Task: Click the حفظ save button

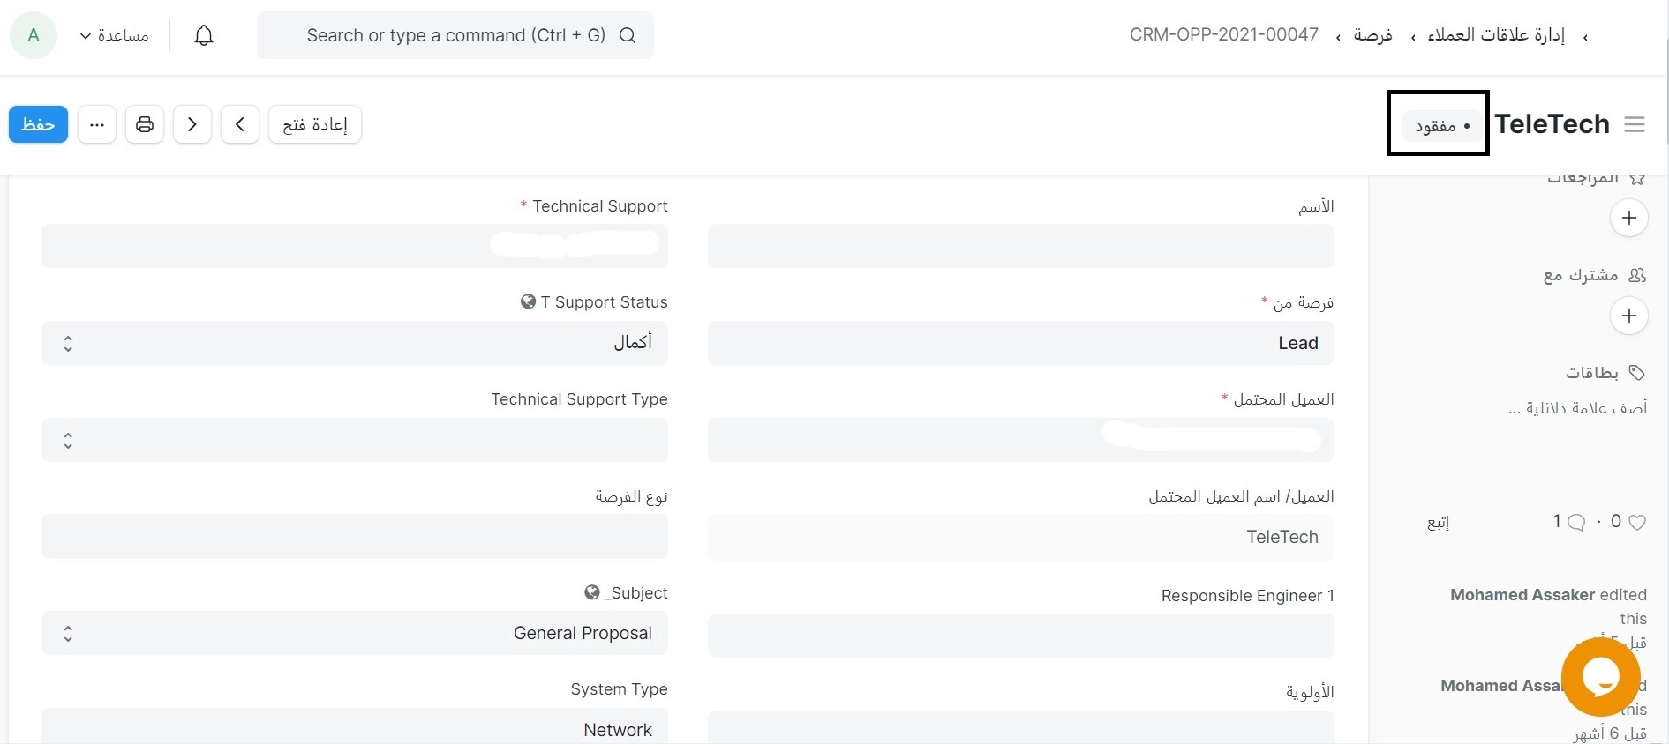Action: (x=38, y=124)
